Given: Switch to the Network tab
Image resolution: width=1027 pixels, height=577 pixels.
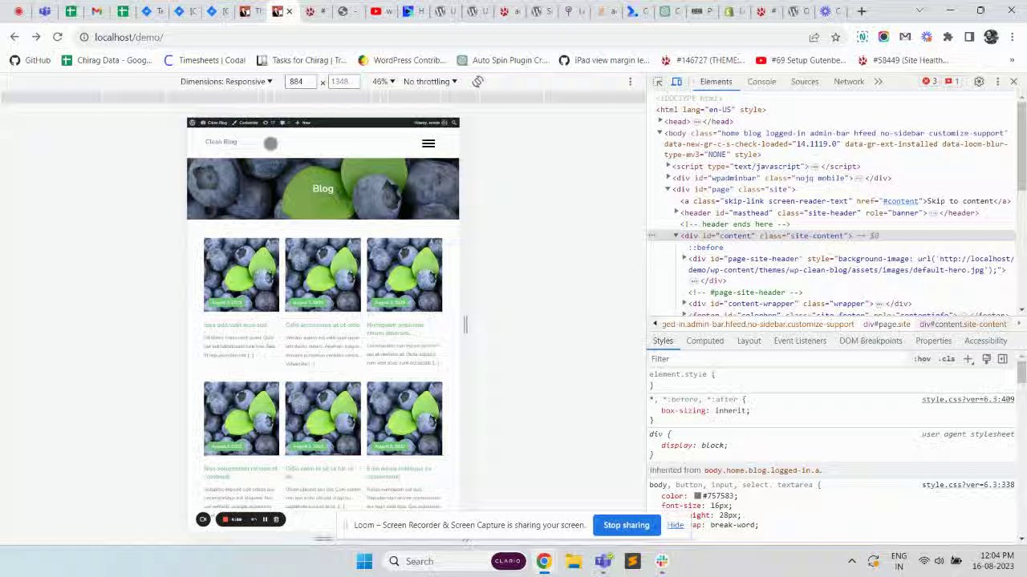Looking at the screenshot, I should tap(849, 82).
